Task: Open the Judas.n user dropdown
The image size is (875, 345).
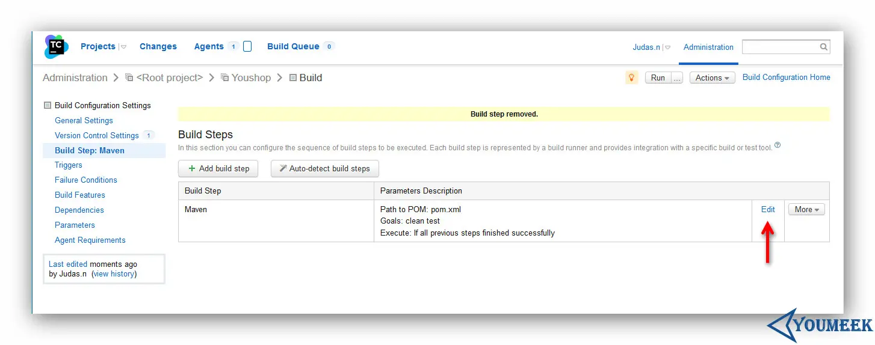Action: pos(667,47)
